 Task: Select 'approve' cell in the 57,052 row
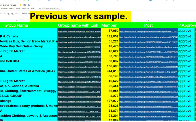[186, 31]
